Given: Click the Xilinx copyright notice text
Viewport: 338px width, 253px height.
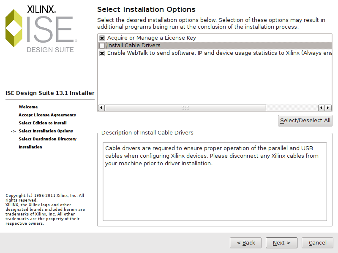Looking at the screenshot, I should (x=45, y=209).
